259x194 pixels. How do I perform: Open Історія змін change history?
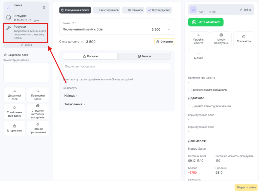(x=14, y=128)
